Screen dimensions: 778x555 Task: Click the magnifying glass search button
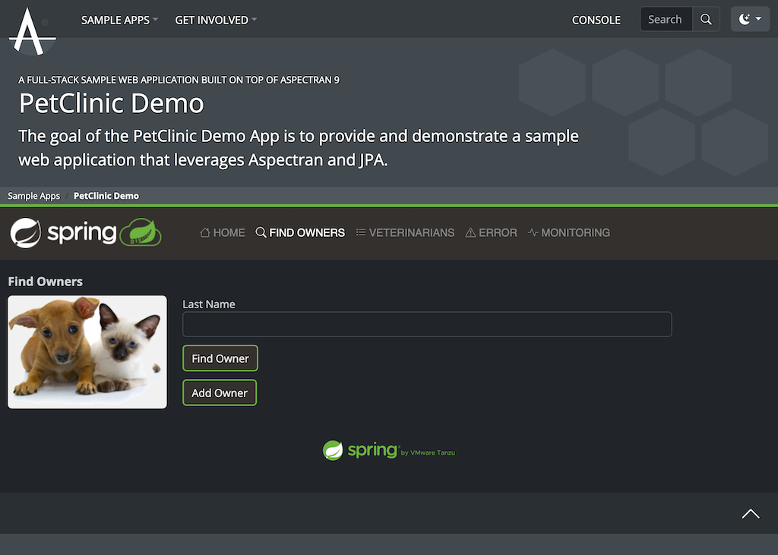click(x=706, y=19)
